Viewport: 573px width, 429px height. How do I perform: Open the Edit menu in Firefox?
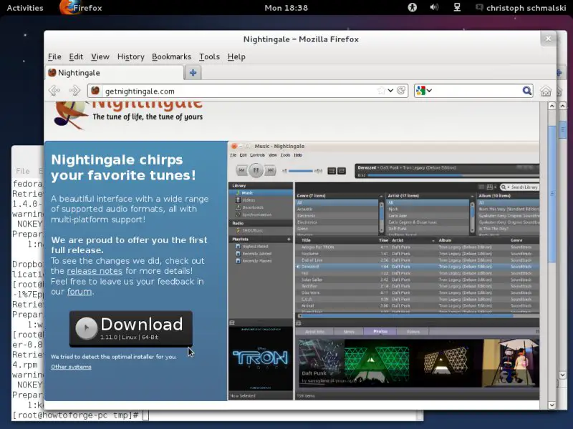pos(76,56)
